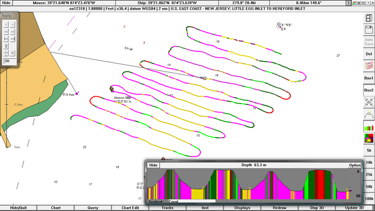Viewport: 375px width, 211px height.
Task: Jump replay to the end
Action: [x=12, y=39]
